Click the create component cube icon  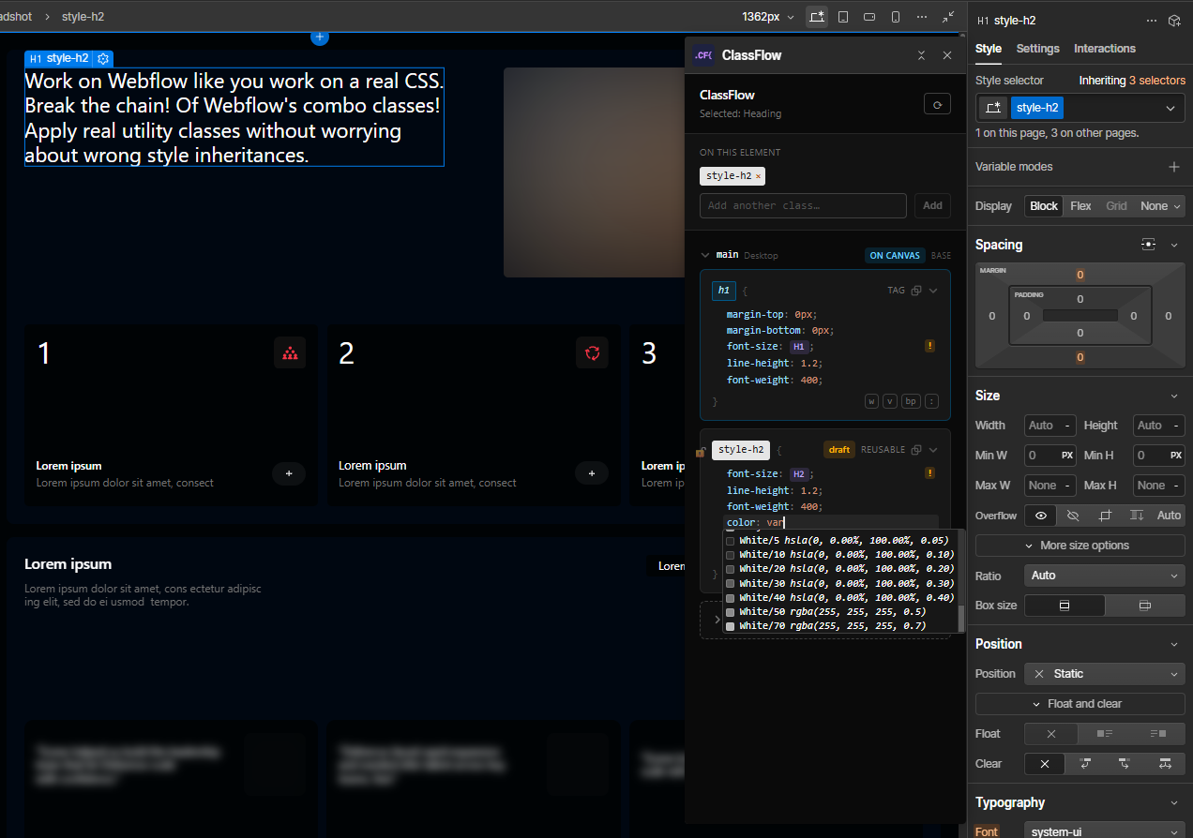[x=1174, y=21]
